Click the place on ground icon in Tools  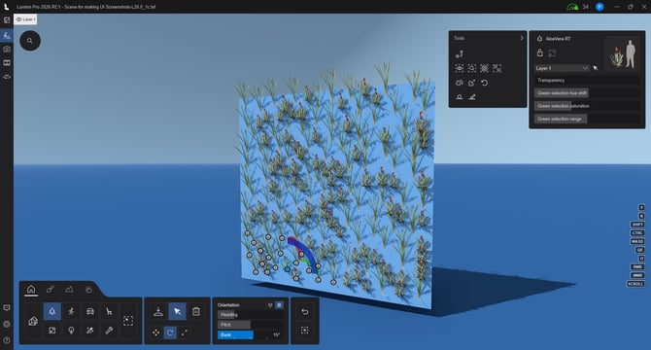(x=460, y=97)
